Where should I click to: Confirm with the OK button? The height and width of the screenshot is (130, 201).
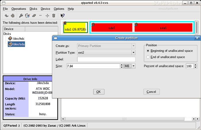pyautogui.click(x=99, y=92)
